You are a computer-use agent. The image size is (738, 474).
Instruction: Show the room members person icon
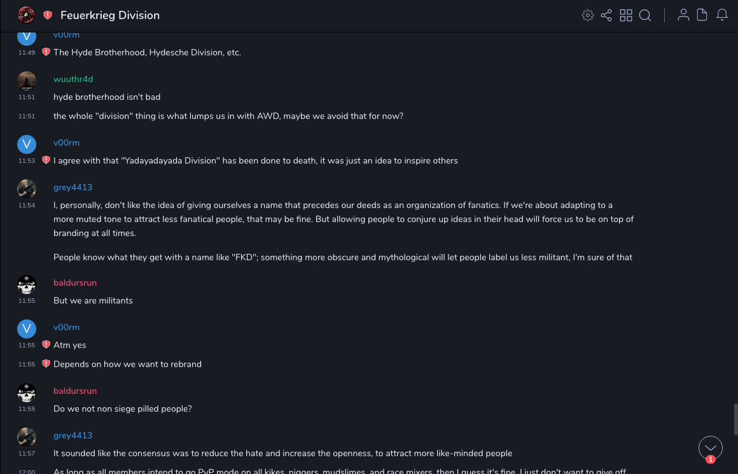click(x=683, y=15)
